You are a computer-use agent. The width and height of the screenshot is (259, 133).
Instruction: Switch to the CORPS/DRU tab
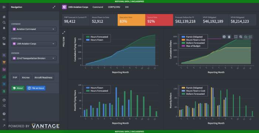(x=114, y=7)
